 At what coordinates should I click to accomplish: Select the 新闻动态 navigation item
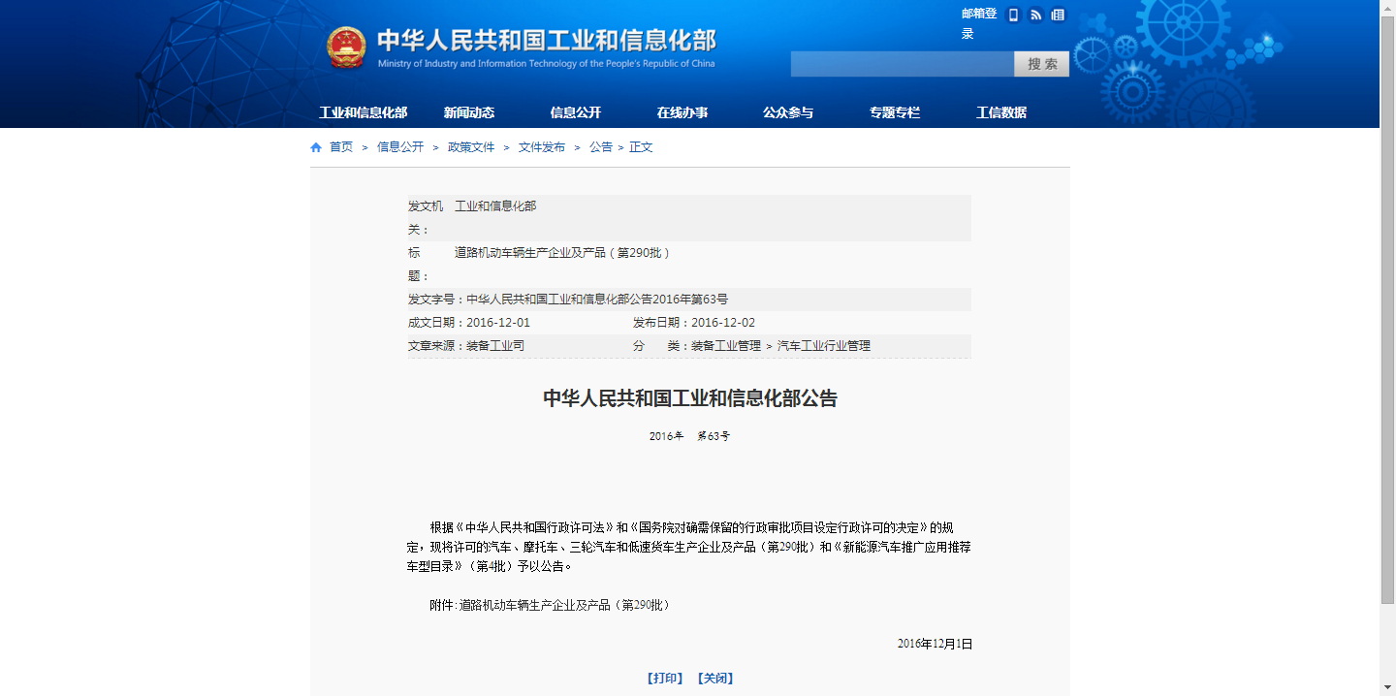click(469, 112)
